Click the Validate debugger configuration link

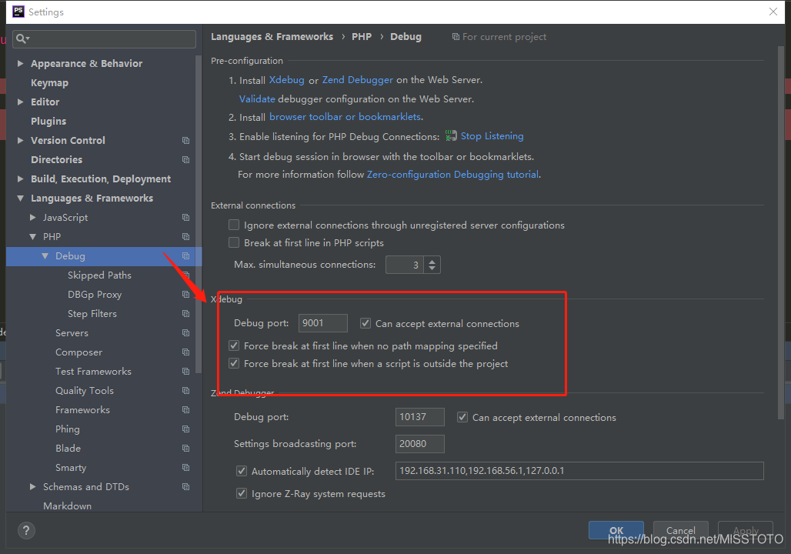click(257, 99)
